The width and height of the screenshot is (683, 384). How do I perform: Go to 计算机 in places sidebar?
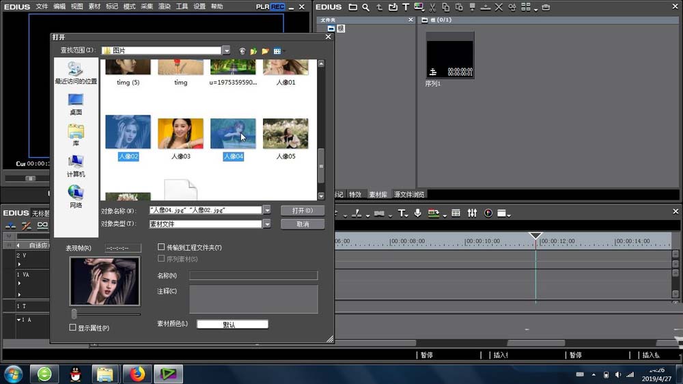click(x=76, y=166)
